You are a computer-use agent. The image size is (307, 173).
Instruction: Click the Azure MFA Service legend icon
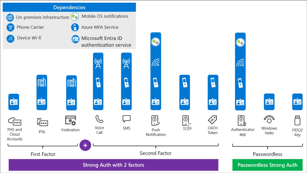pyautogui.click(x=75, y=27)
